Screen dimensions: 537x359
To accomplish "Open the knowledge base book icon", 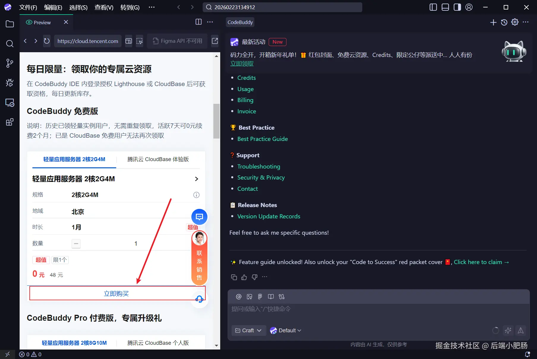I will click(271, 297).
